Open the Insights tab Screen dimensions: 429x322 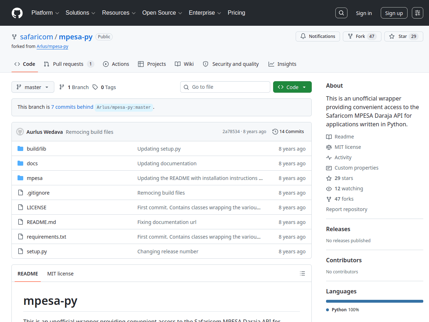[x=282, y=64]
